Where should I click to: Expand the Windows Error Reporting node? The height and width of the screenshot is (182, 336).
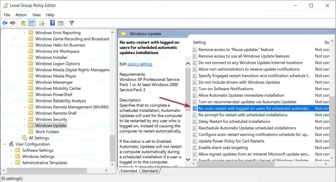[x=24, y=33]
